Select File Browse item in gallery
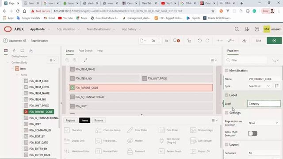Viewport: 283px width, 159px height. point(106,140)
